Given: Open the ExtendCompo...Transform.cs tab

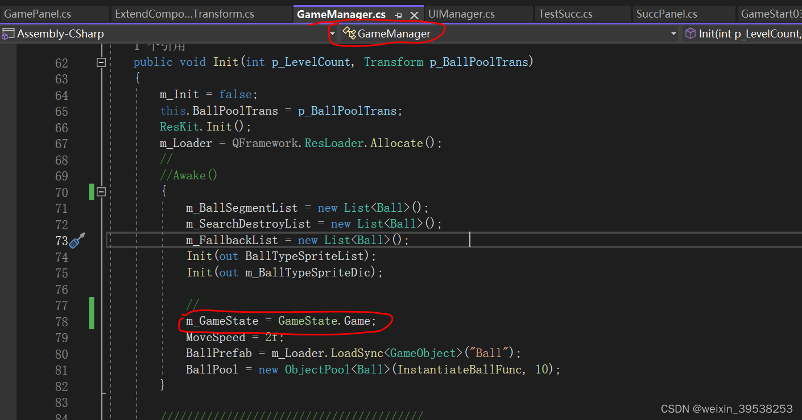Looking at the screenshot, I should (184, 14).
